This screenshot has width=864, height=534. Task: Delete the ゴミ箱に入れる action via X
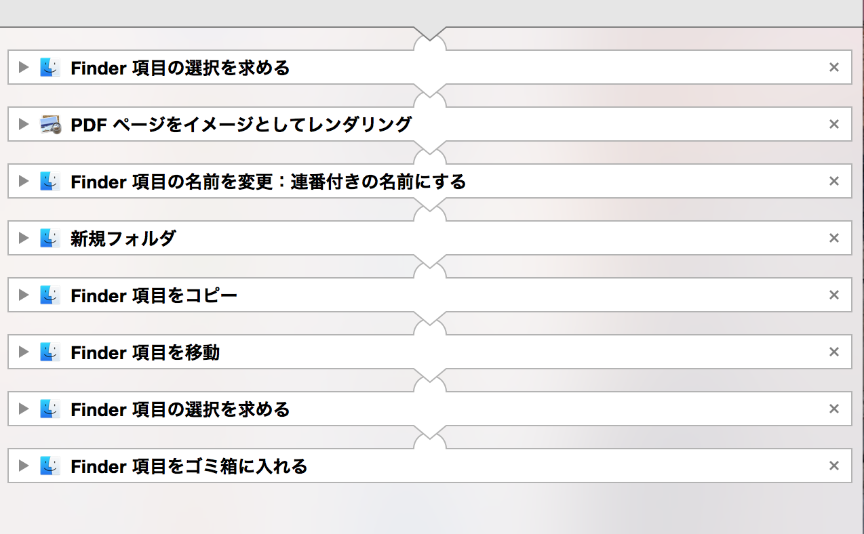(834, 466)
